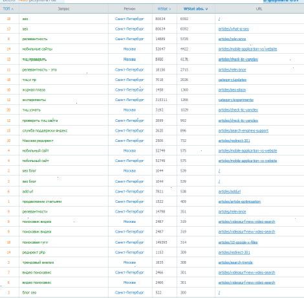Viewport: 304px width, 298px height.
Task: Open the category/experiments link
Action: (x=236, y=100)
